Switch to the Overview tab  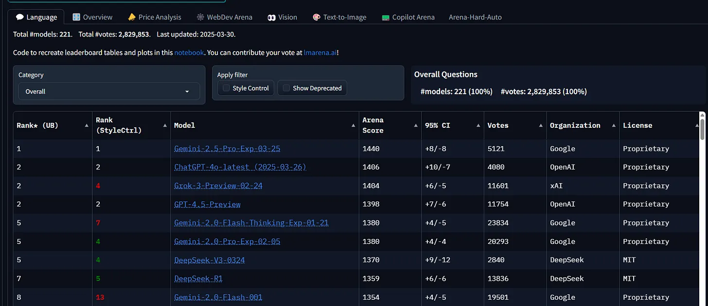92,17
